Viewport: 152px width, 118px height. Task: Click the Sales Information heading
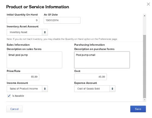click(x=18, y=45)
